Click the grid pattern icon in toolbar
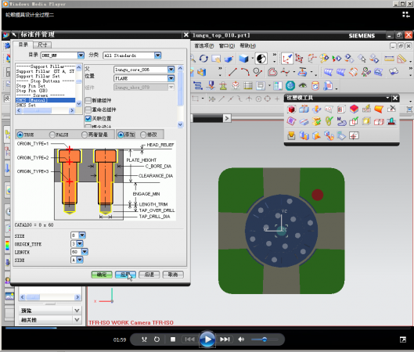This screenshot has width=414, height=352. pyautogui.click(x=248, y=85)
